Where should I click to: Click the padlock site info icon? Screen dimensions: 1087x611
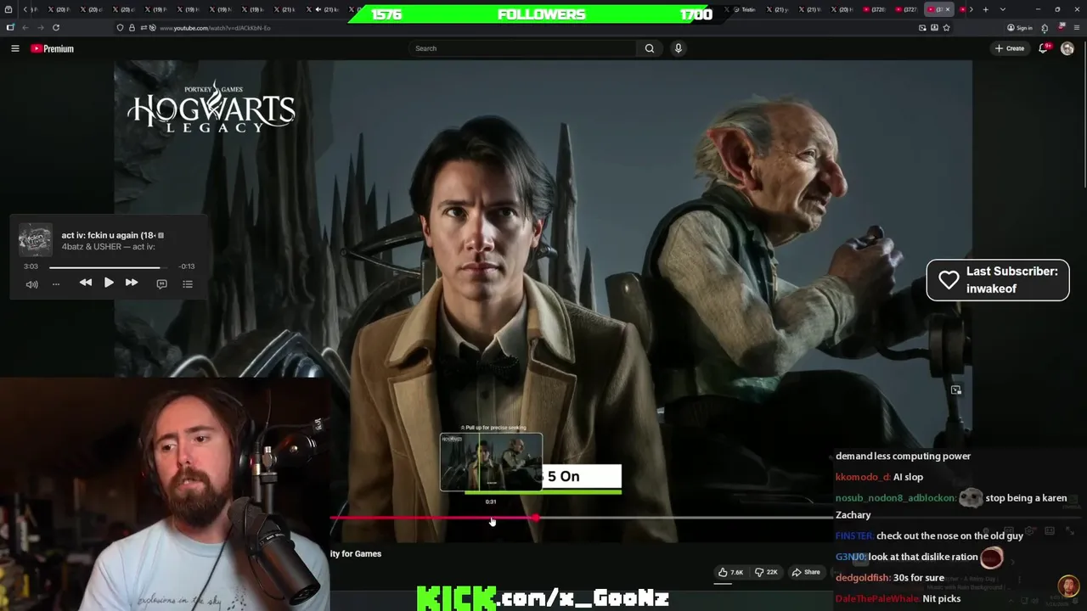132,27
